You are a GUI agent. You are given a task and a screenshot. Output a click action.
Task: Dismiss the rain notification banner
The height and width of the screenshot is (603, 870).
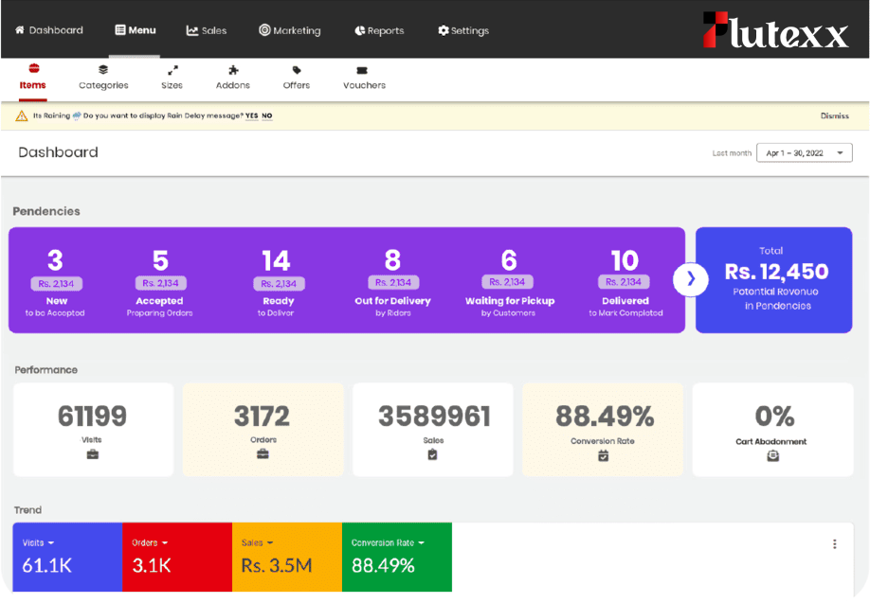pyautogui.click(x=834, y=115)
